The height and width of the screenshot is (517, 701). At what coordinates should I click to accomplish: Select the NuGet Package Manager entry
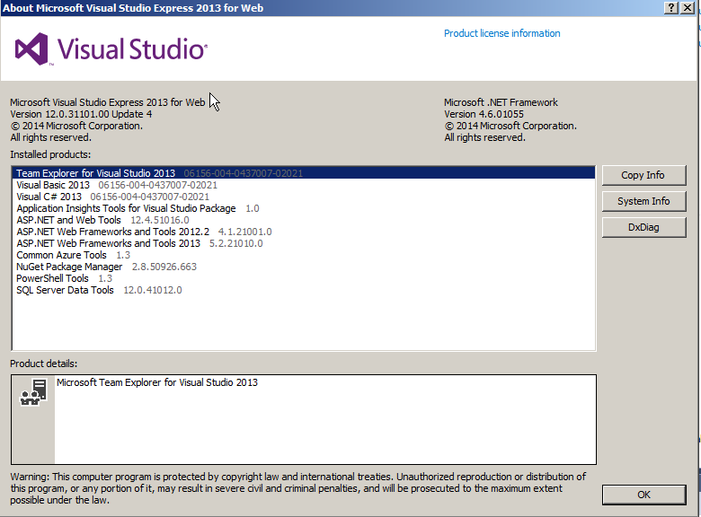click(304, 267)
